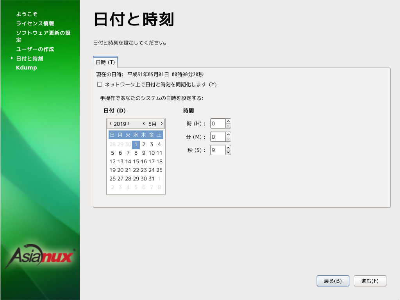
Task: Select day 15 in the calendar
Action: pyautogui.click(x=136, y=161)
